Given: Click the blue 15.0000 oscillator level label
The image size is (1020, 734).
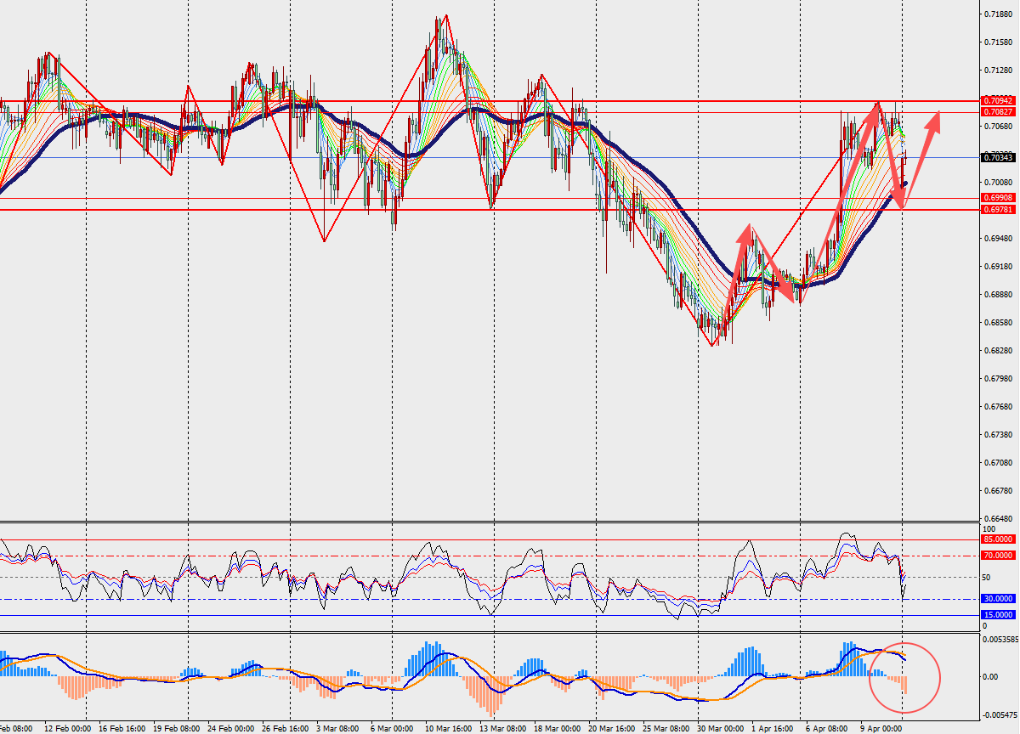Looking at the screenshot, I should 997,614.
